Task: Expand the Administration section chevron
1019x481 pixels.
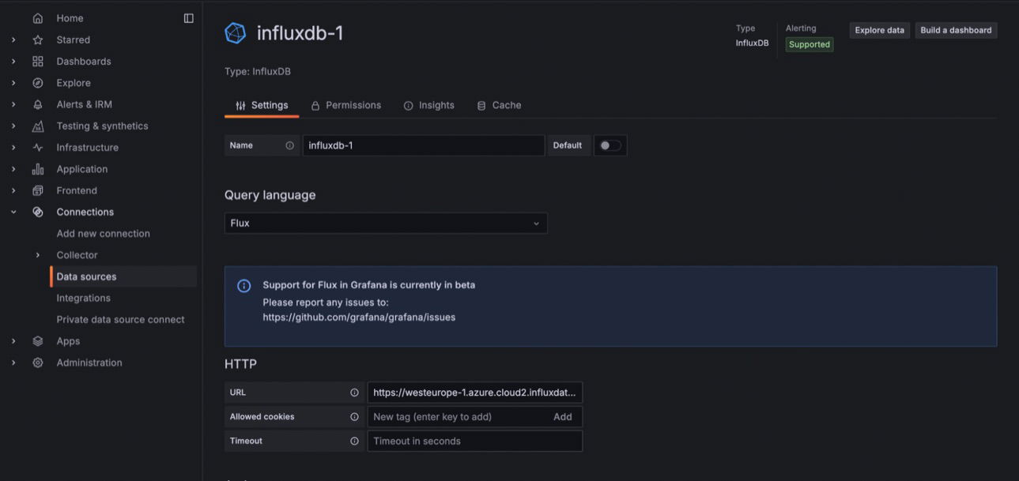Action: pos(13,363)
